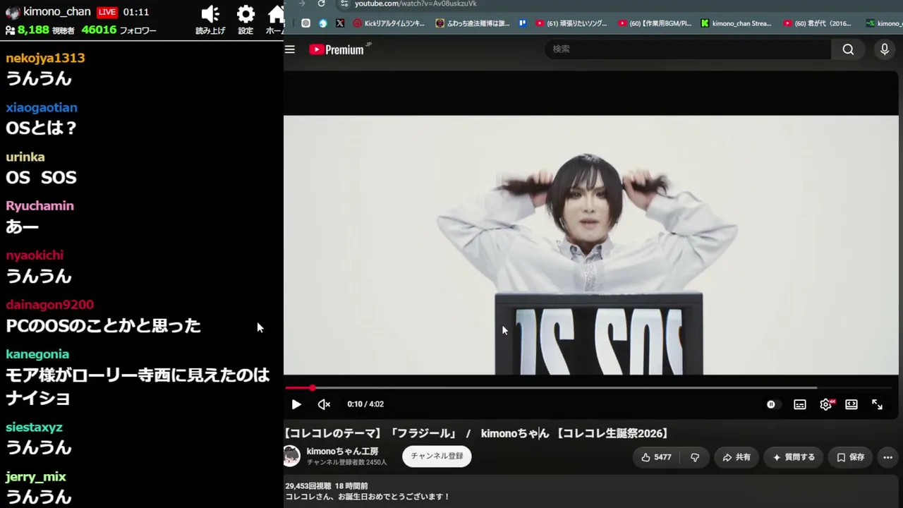Click chat username xiaogaotian
This screenshot has width=903, height=508.
(x=42, y=107)
